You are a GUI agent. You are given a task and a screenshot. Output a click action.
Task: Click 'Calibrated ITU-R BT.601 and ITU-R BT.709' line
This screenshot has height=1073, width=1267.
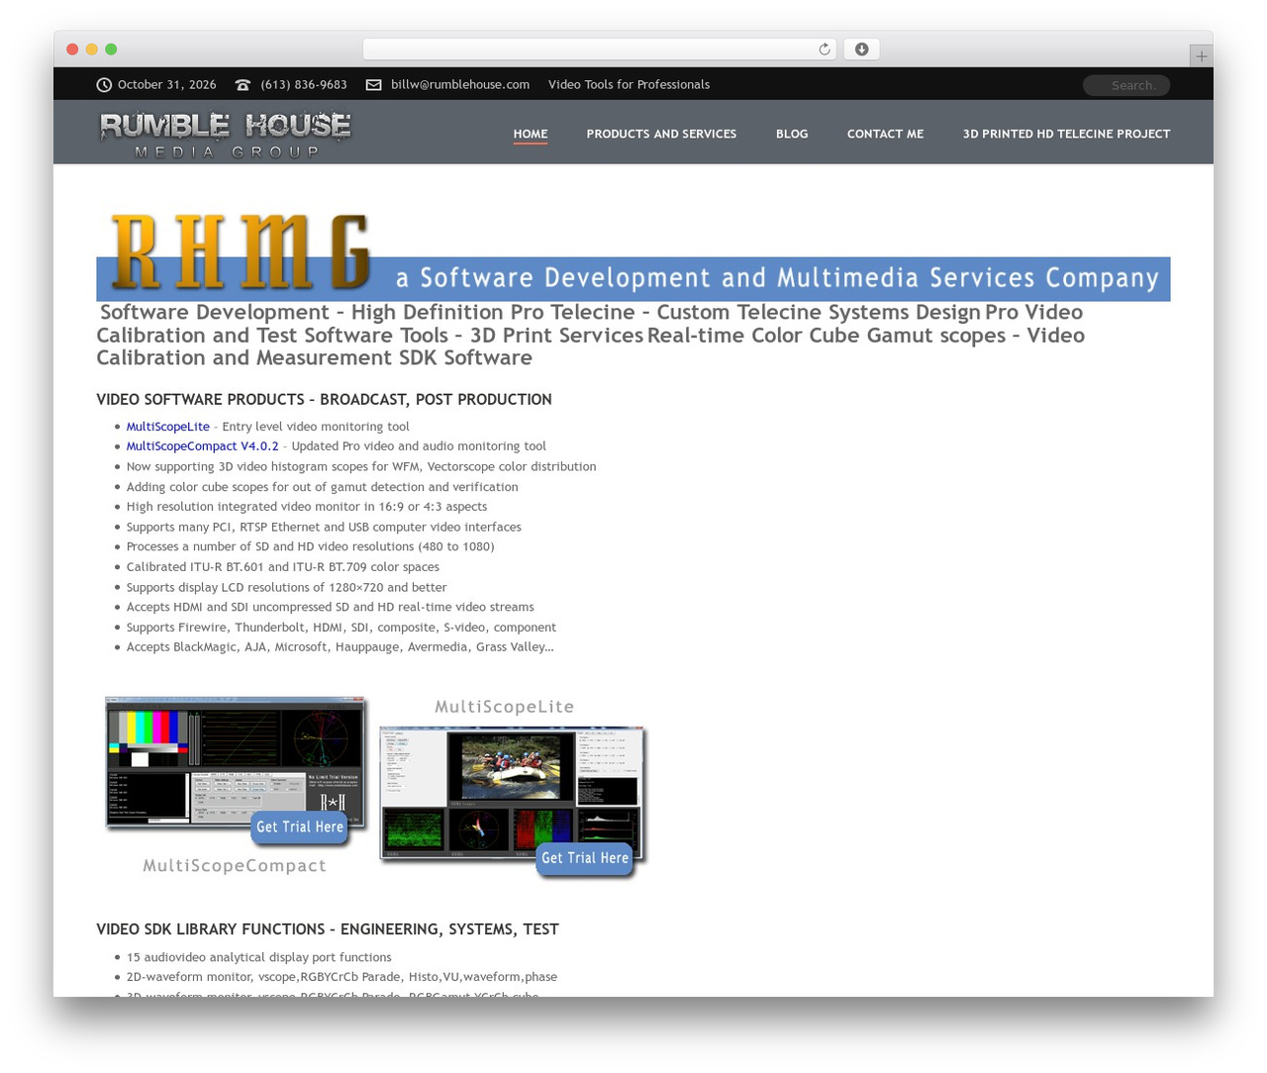(282, 567)
